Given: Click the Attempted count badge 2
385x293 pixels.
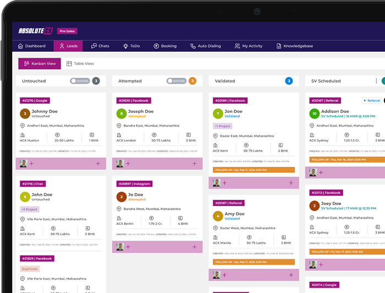Looking at the screenshot, I should pyautogui.click(x=193, y=81).
